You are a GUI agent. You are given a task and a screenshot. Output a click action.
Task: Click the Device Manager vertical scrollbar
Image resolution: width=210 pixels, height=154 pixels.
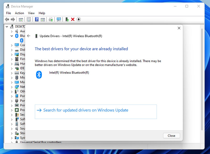[x=202, y=79]
